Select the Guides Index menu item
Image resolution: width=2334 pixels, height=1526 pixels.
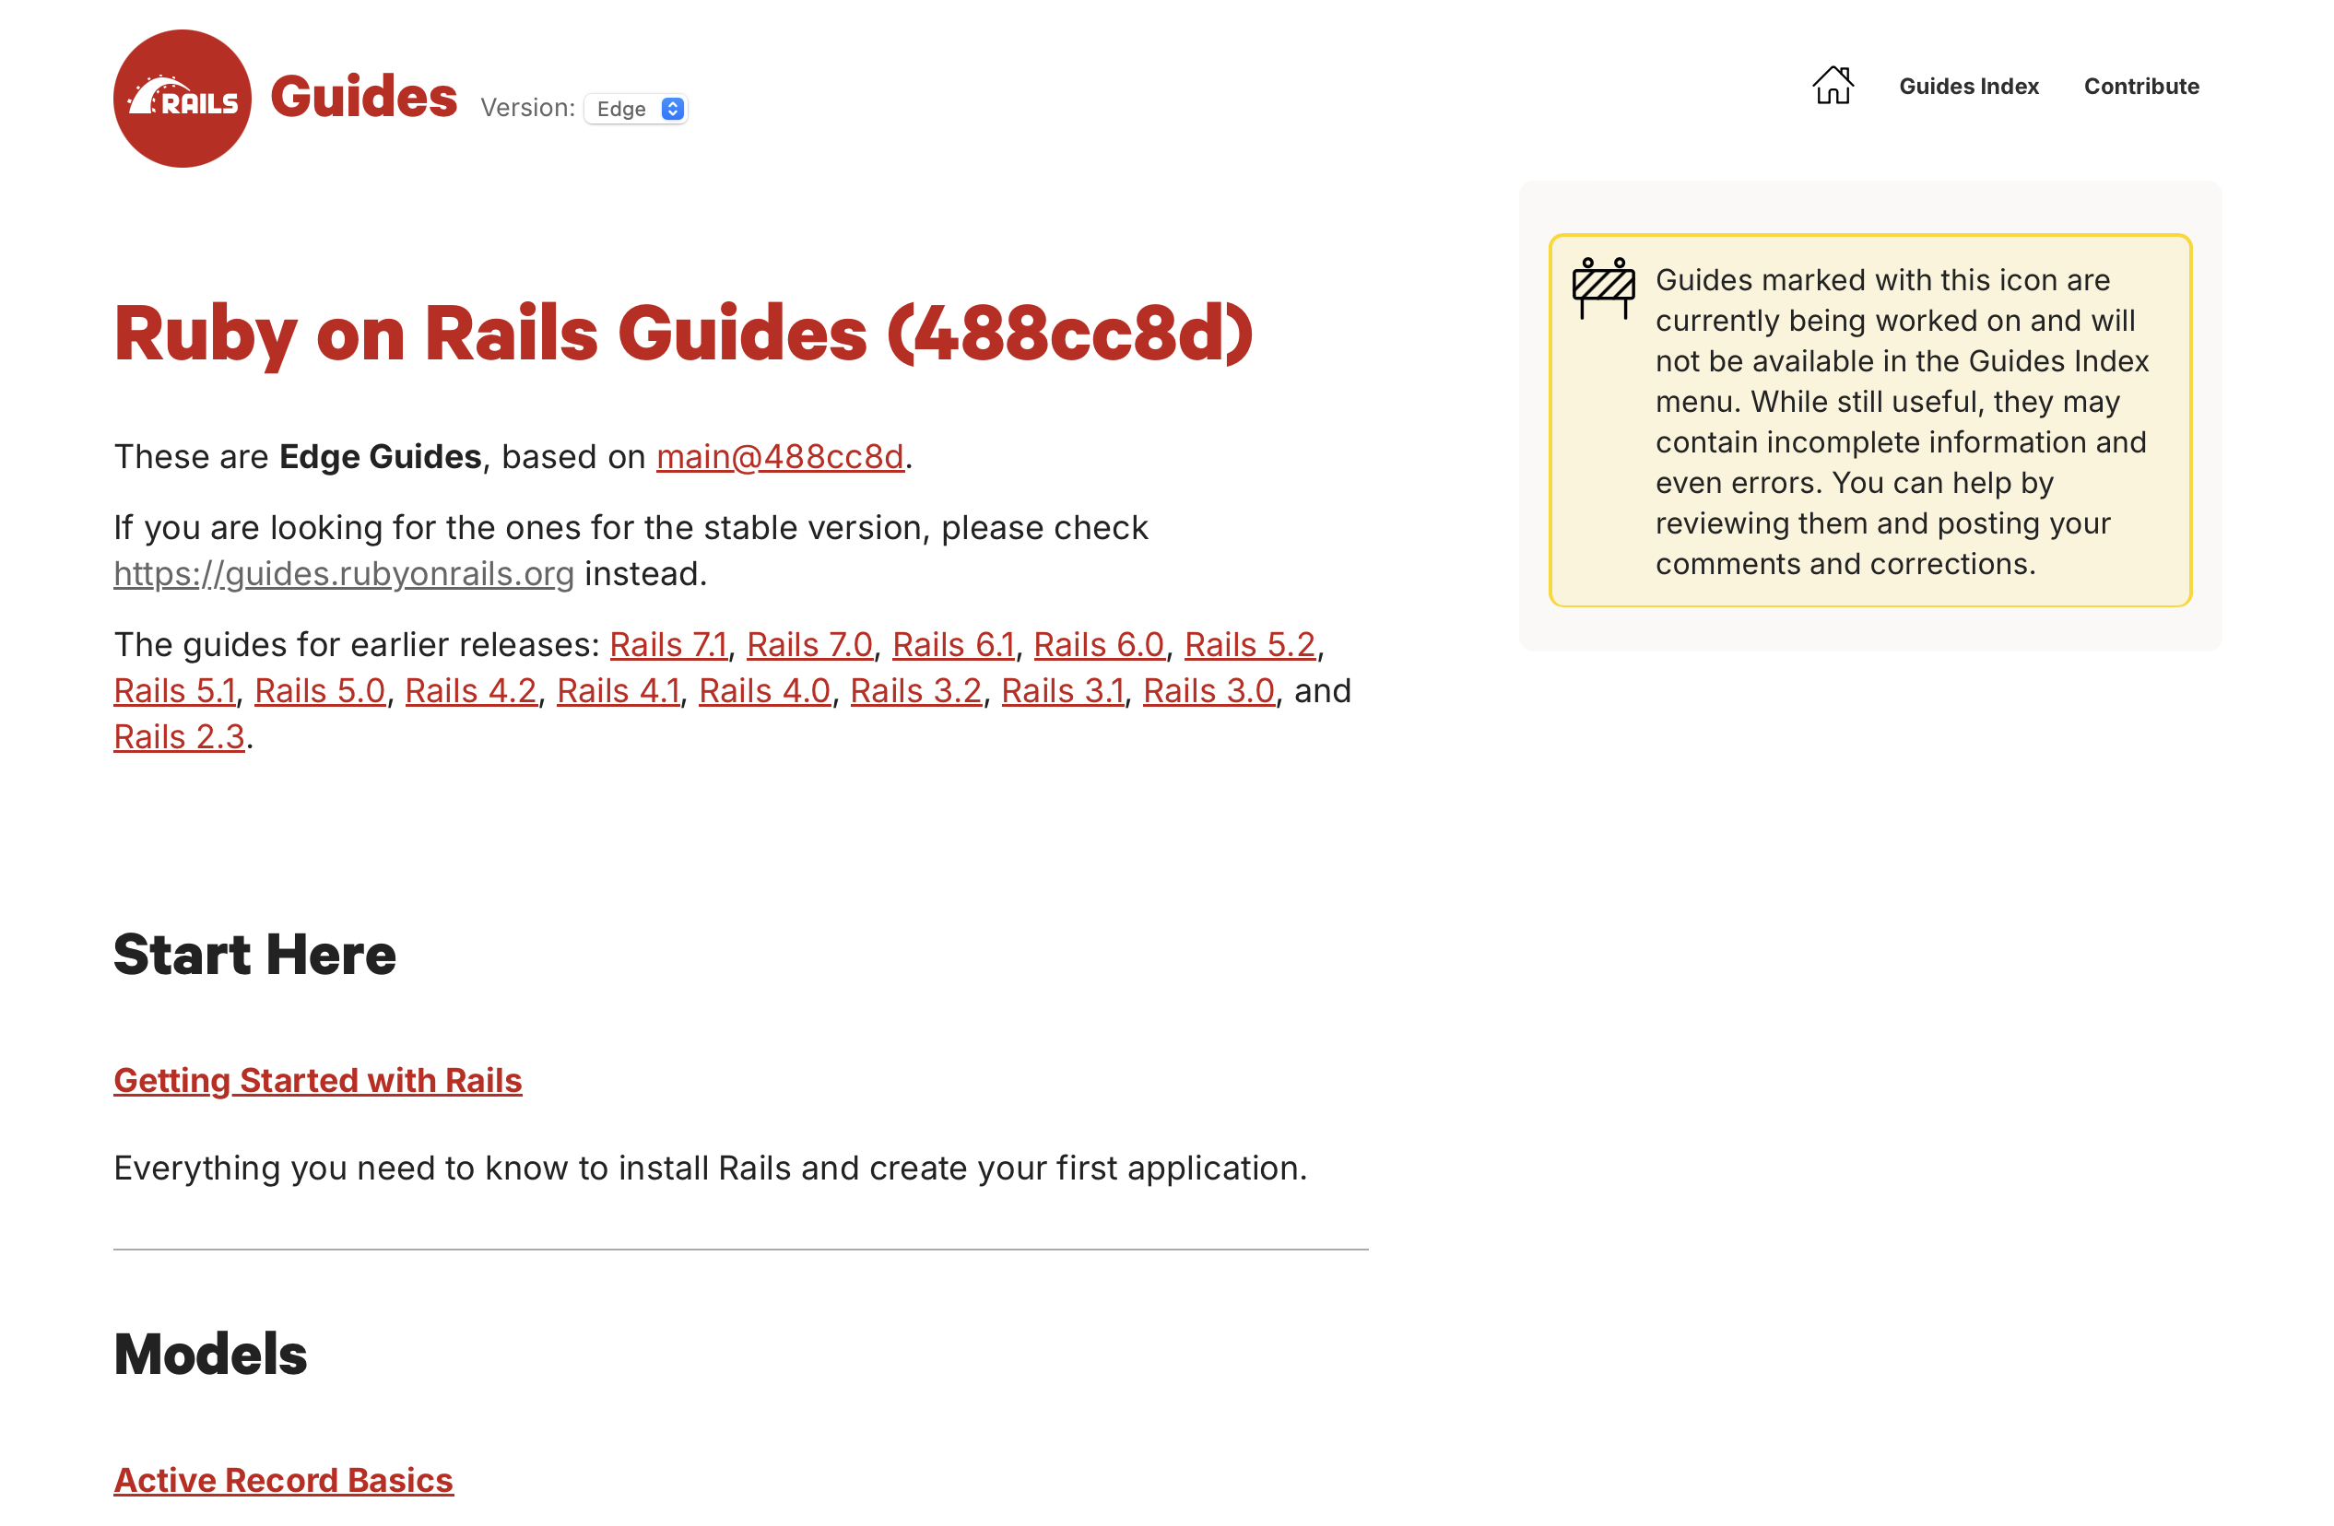click(x=1968, y=85)
